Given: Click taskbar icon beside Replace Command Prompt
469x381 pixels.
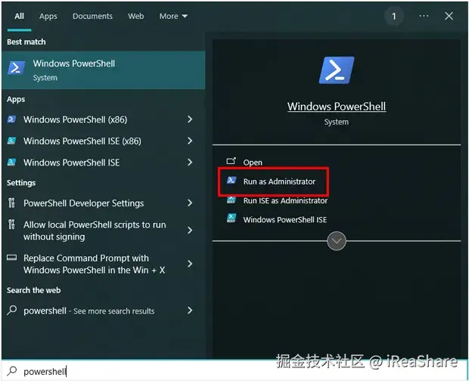Looking at the screenshot, I should (11, 258).
